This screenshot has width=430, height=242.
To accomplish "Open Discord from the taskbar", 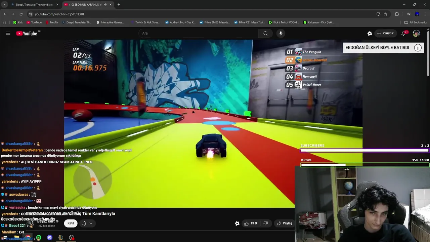I will tap(50, 238).
